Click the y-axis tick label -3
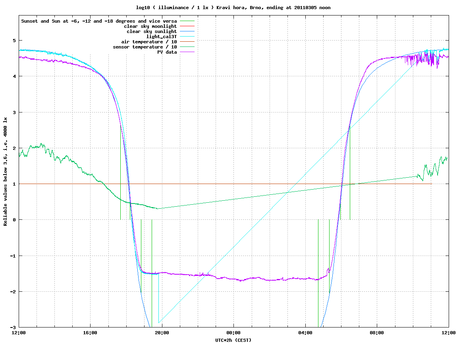 13,327
